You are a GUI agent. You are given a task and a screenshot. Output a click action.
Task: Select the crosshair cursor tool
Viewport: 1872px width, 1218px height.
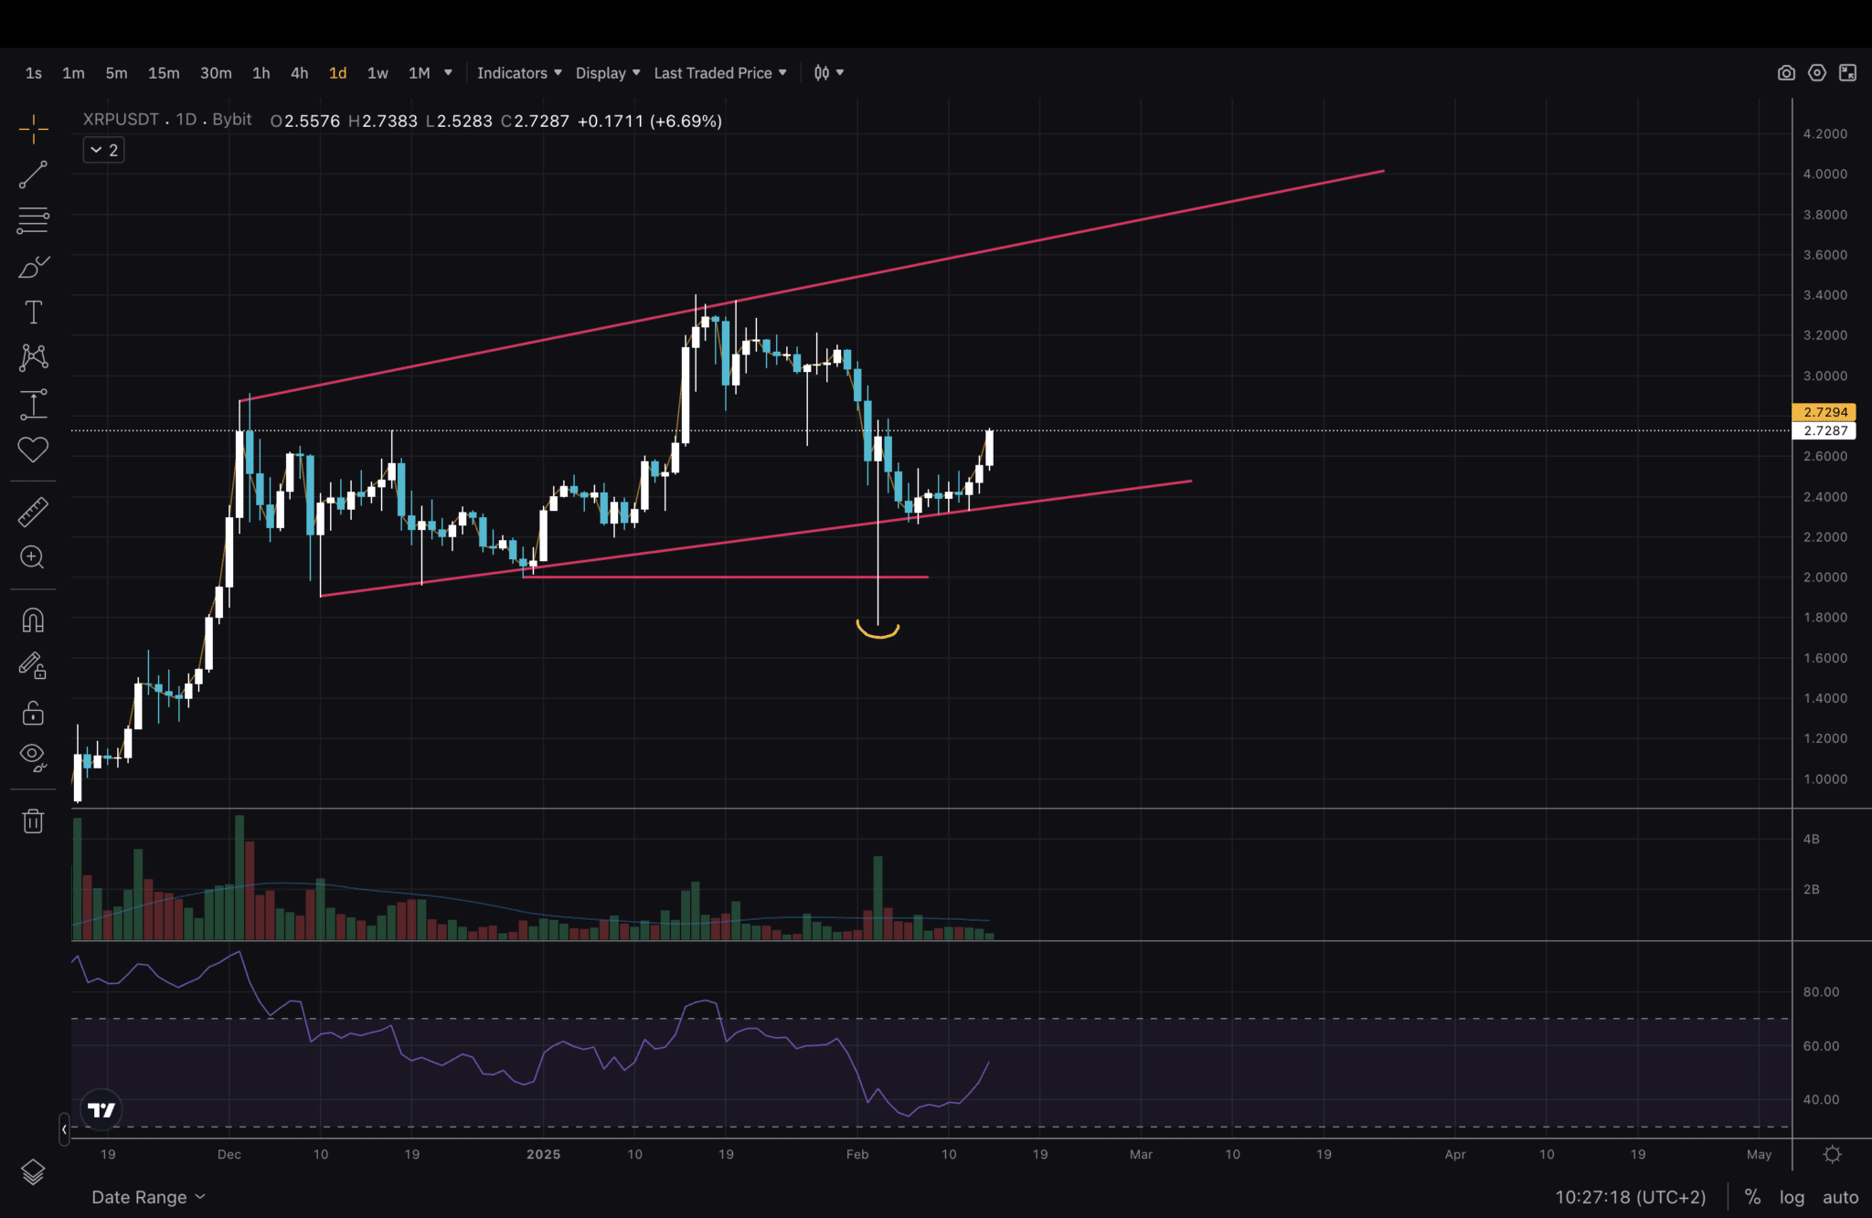pos(34,129)
